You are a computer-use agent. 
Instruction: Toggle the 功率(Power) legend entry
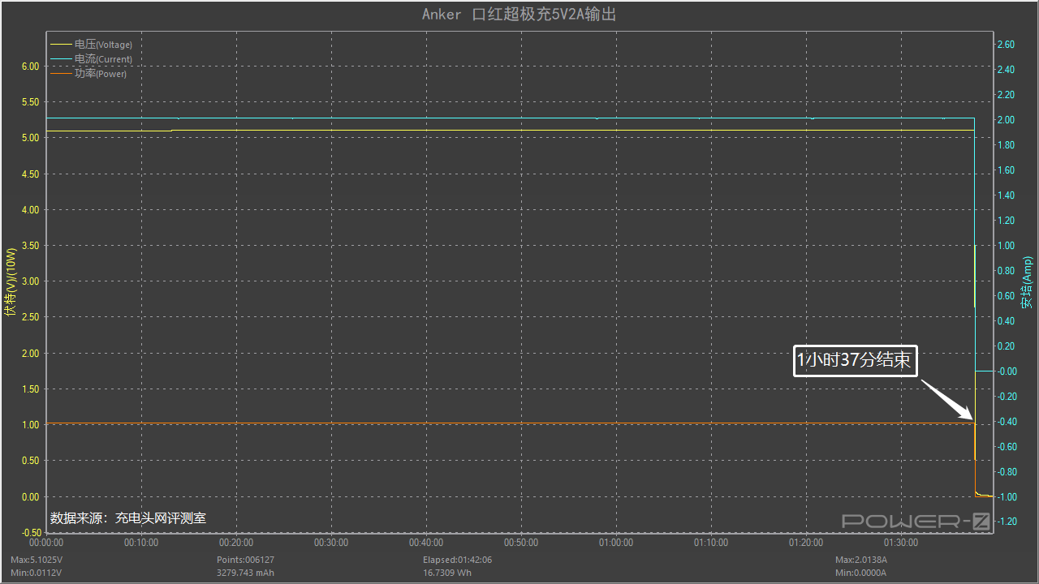(100, 74)
